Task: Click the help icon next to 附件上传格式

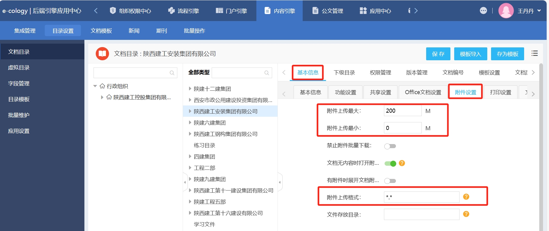Action: 466,197
